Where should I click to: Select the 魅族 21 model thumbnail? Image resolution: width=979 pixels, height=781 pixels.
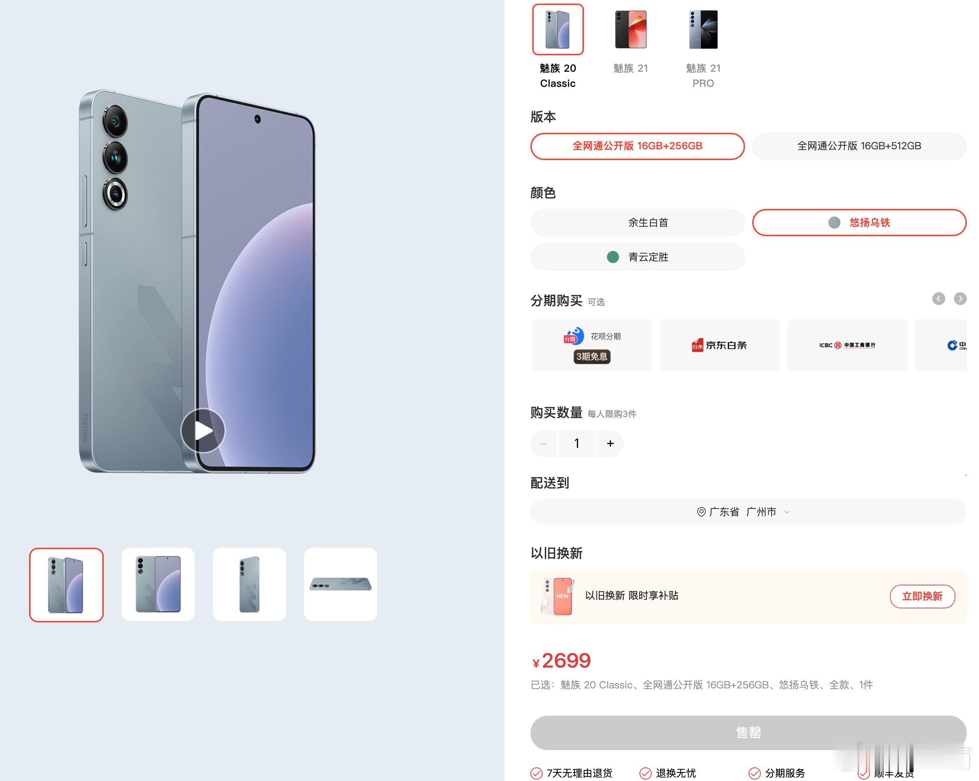point(630,29)
